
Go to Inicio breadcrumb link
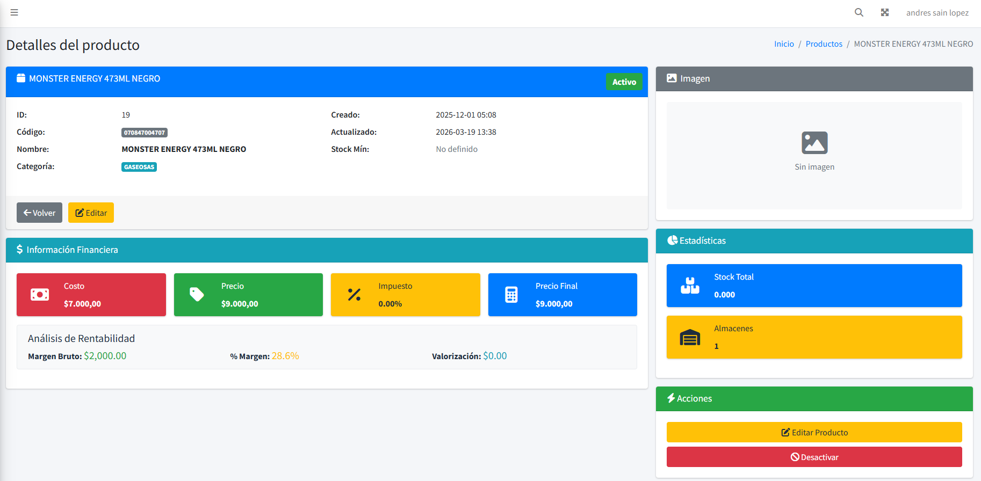tap(784, 44)
